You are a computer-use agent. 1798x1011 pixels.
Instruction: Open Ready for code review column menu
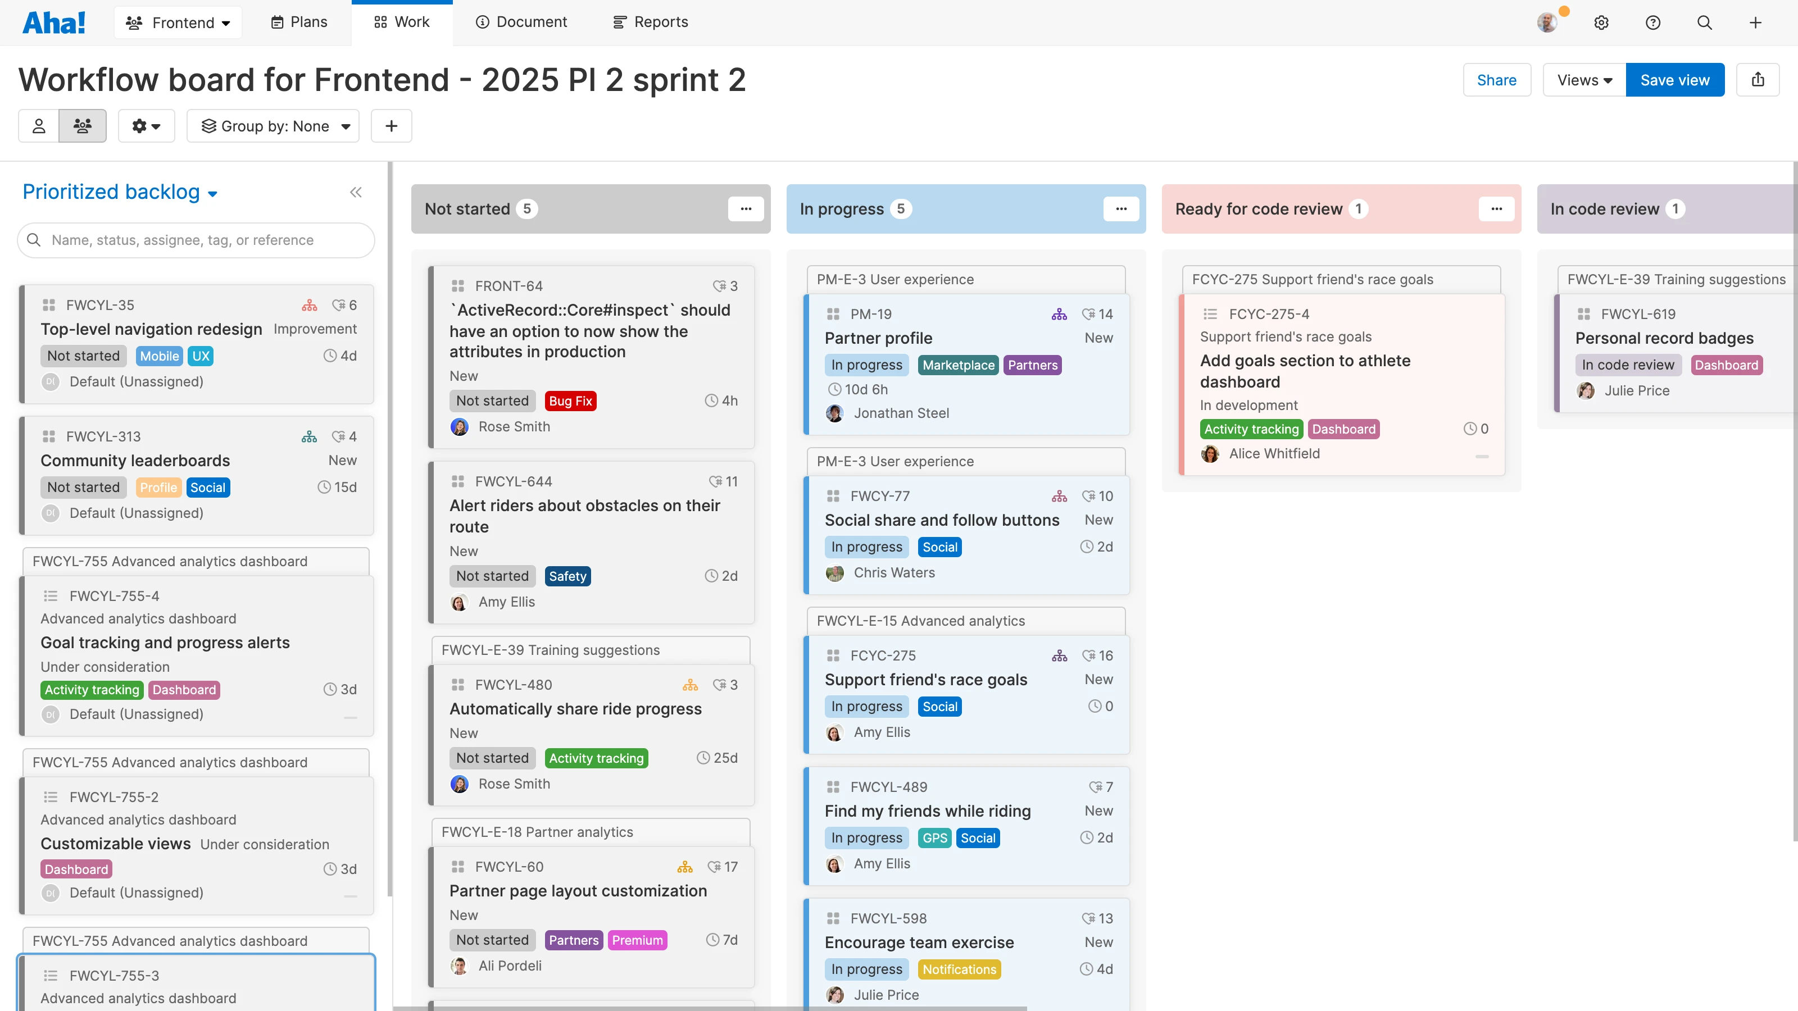coord(1496,208)
